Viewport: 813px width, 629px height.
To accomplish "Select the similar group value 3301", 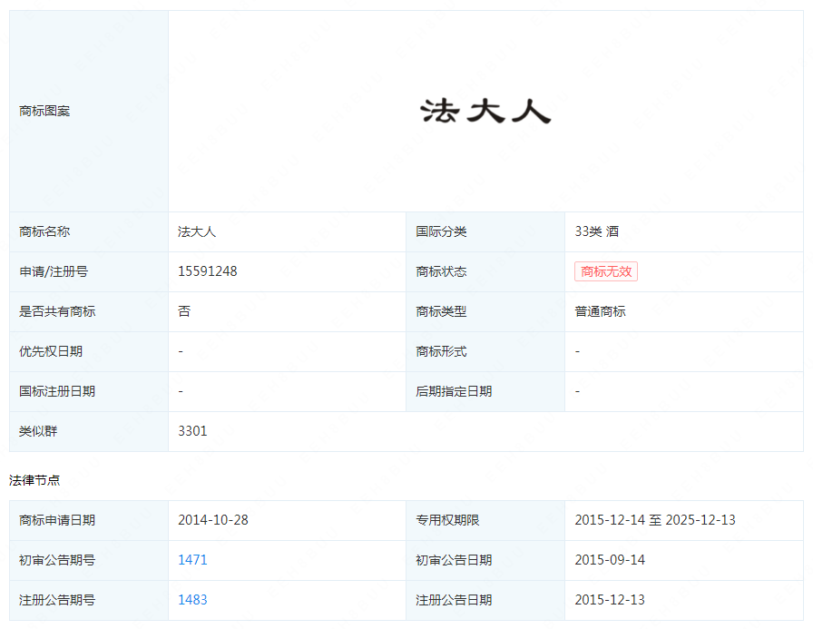I will 192,431.
